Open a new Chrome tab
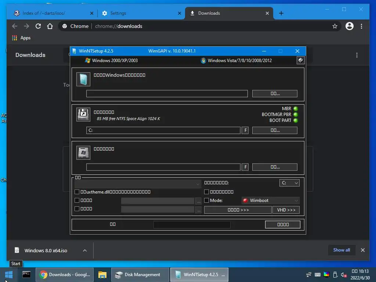 click(281, 14)
